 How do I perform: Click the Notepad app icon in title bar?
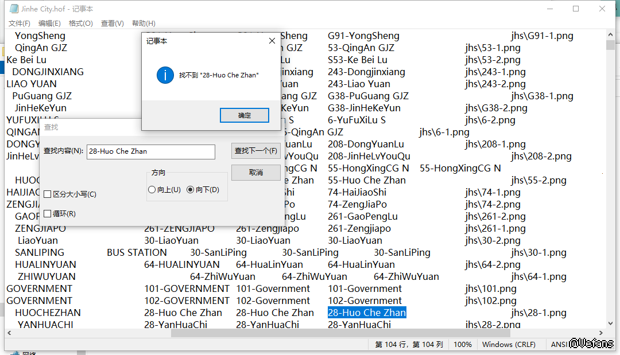pyautogui.click(x=14, y=8)
